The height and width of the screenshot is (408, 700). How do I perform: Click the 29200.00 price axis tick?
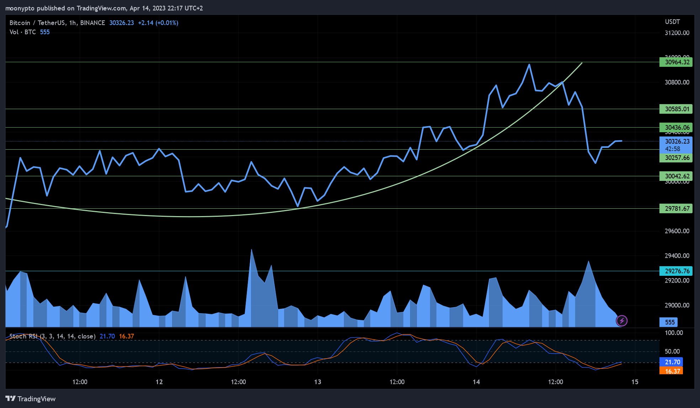tap(677, 281)
